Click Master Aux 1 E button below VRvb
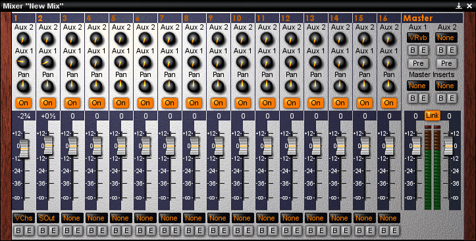476x241 pixels. 423,50
